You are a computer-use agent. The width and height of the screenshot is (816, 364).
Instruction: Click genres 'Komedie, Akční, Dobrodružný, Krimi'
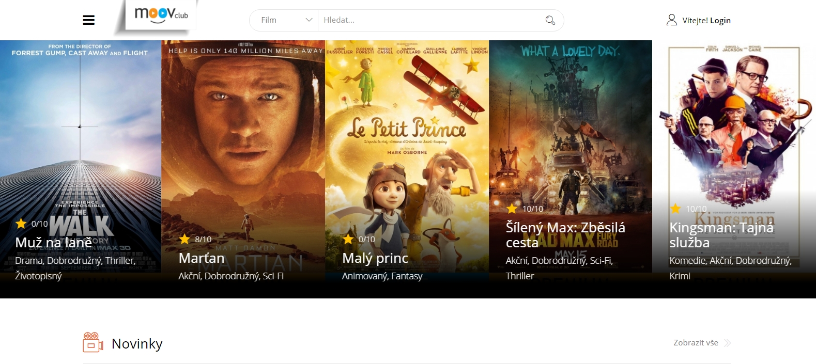pos(731,268)
